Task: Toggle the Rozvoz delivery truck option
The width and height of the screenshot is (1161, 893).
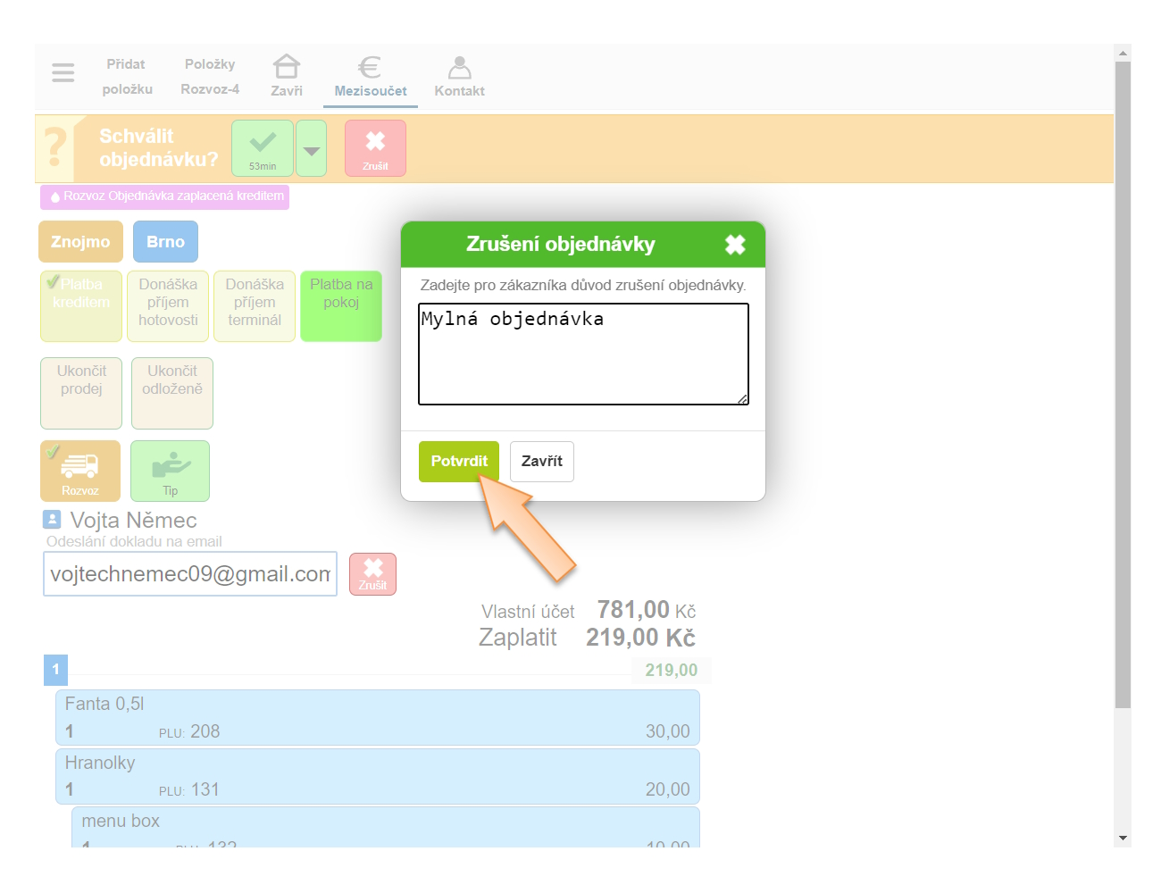Action: 80,471
